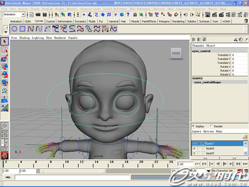The image size is (249, 187).
Task: Create a NURBS square from shelf
Action: [x=23, y=29]
